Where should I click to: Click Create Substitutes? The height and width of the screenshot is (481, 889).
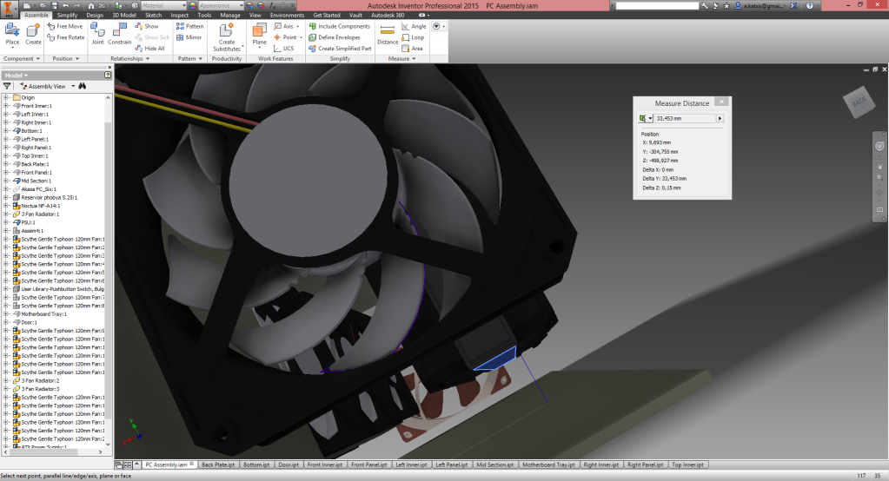[227, 37]
